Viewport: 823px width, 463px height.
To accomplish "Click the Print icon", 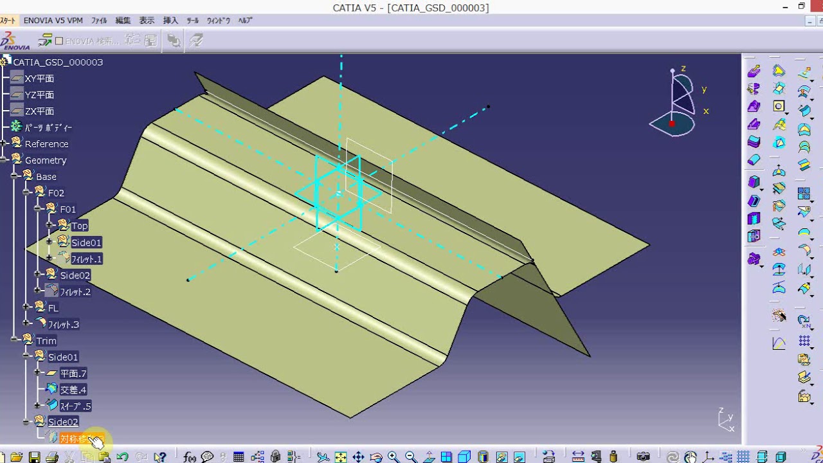I will point(52,457).
